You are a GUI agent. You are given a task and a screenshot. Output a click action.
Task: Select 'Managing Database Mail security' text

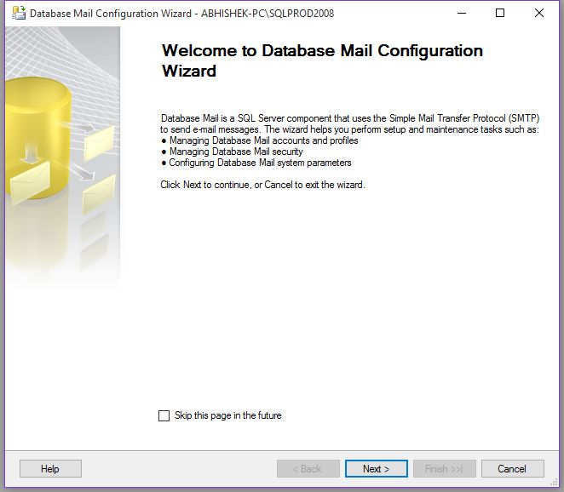tap(236, 152)
